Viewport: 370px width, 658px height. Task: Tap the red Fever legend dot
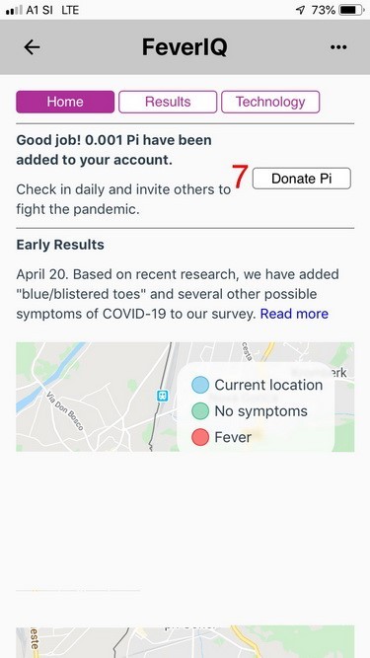tap(200, 437)
